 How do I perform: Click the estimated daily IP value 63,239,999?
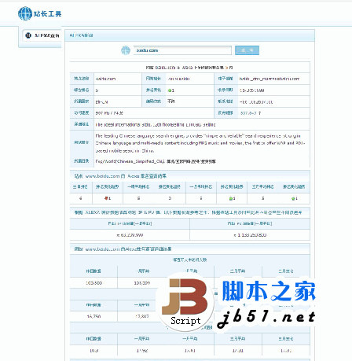coord(130,235)
